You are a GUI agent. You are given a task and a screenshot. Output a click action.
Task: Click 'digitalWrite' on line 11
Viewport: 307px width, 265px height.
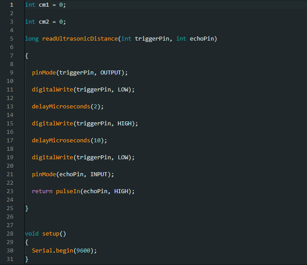click(x=53, y=90)
